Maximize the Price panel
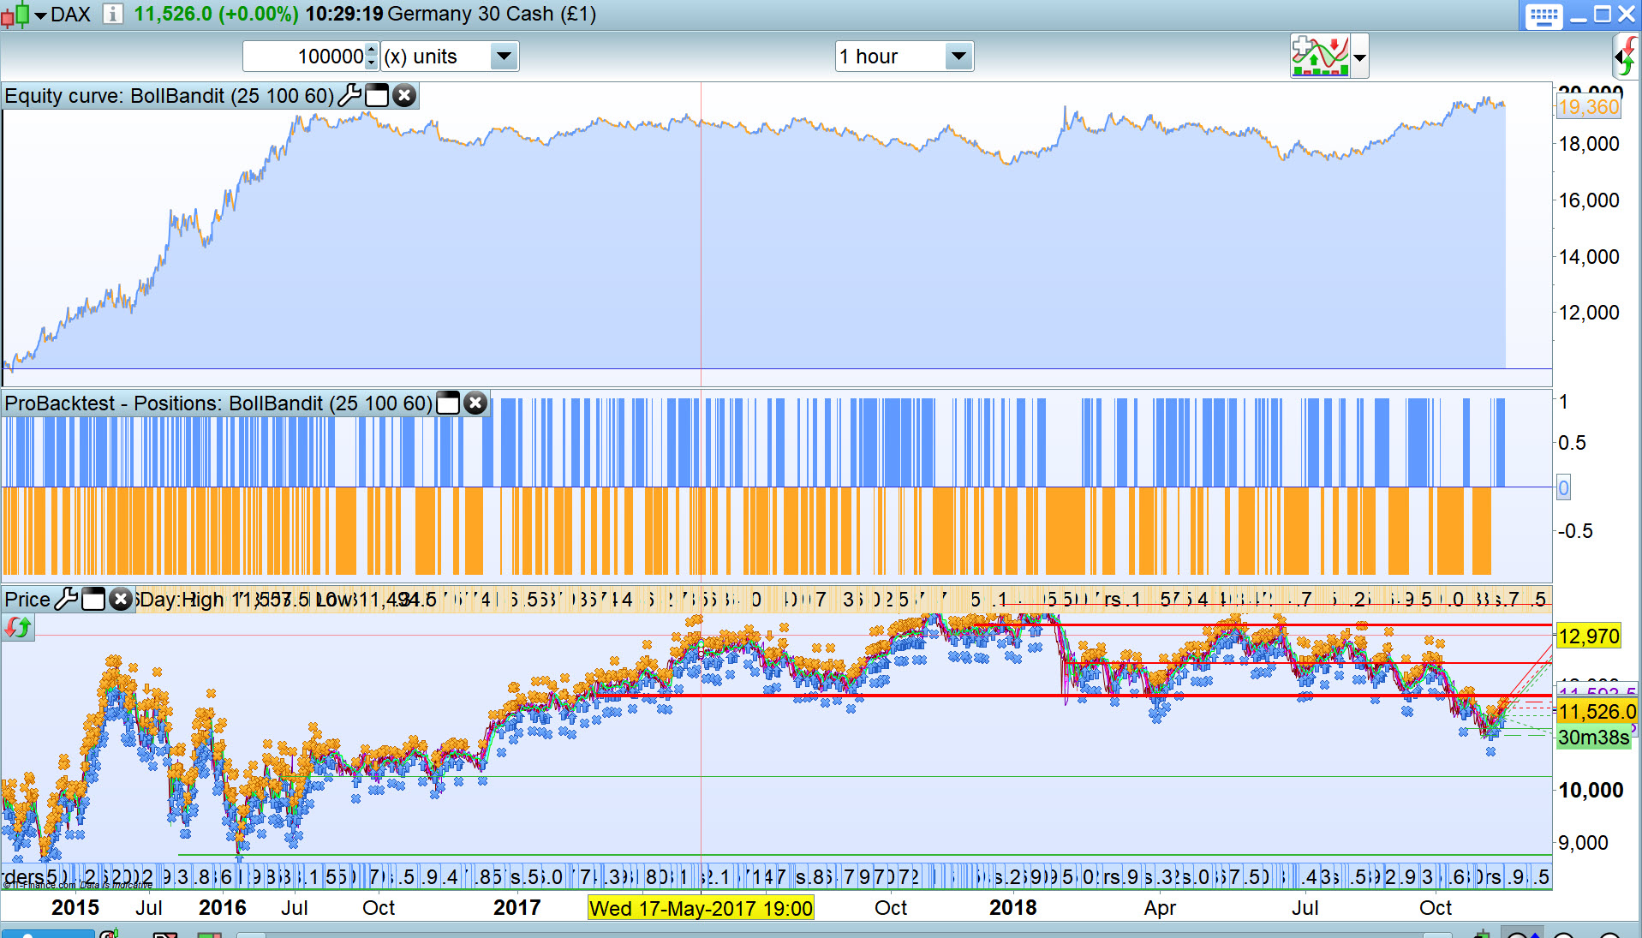The height and width of the screenshot is (938, 1642). tap(93, 599)
